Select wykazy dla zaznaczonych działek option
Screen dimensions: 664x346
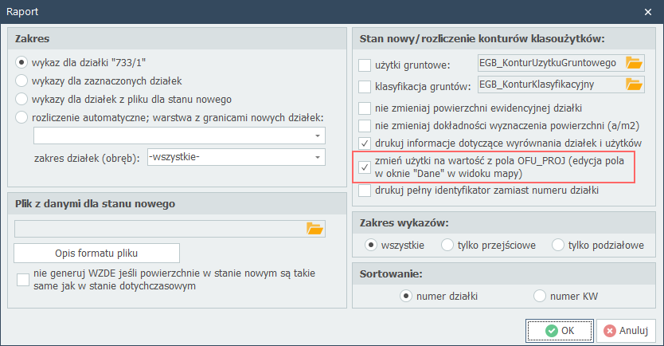[x=21, y=81]
